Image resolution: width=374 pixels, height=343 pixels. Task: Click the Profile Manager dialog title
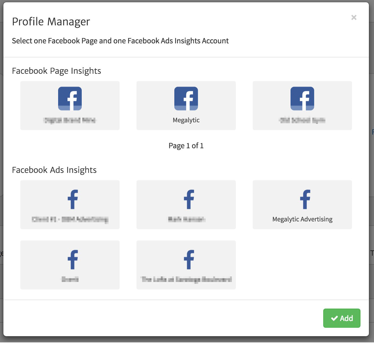coord(51,22)
